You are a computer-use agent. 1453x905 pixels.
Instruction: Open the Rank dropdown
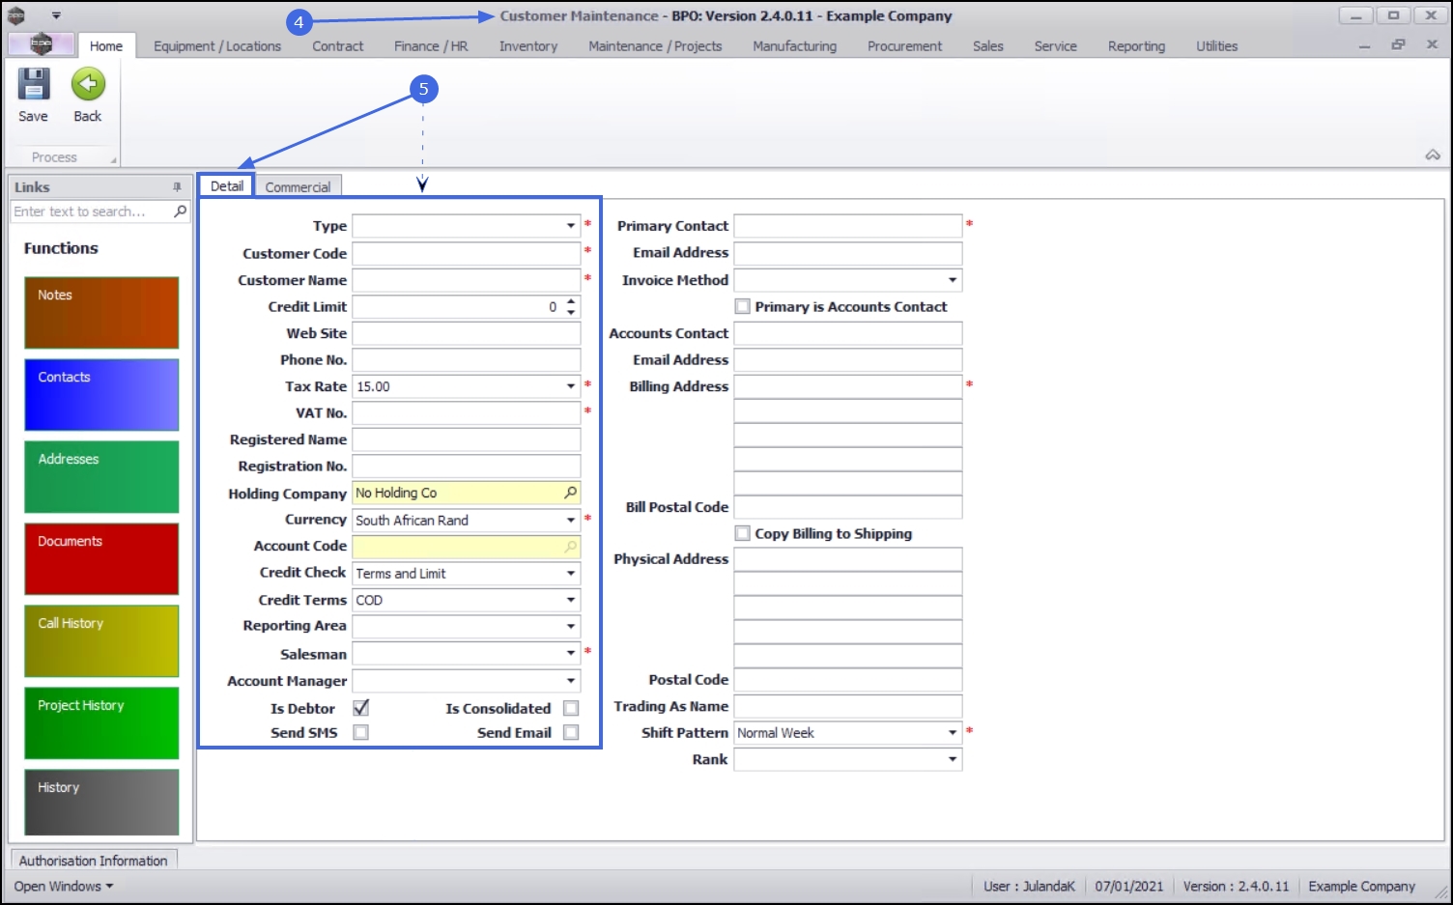(x=953, y=759)
